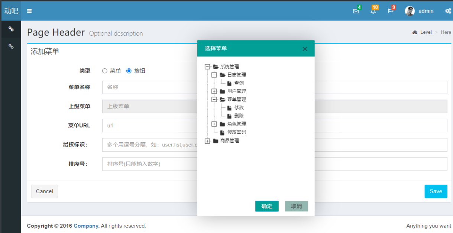
Task: Collapse the 菜单管理 tree node
Action: point(214,100)
